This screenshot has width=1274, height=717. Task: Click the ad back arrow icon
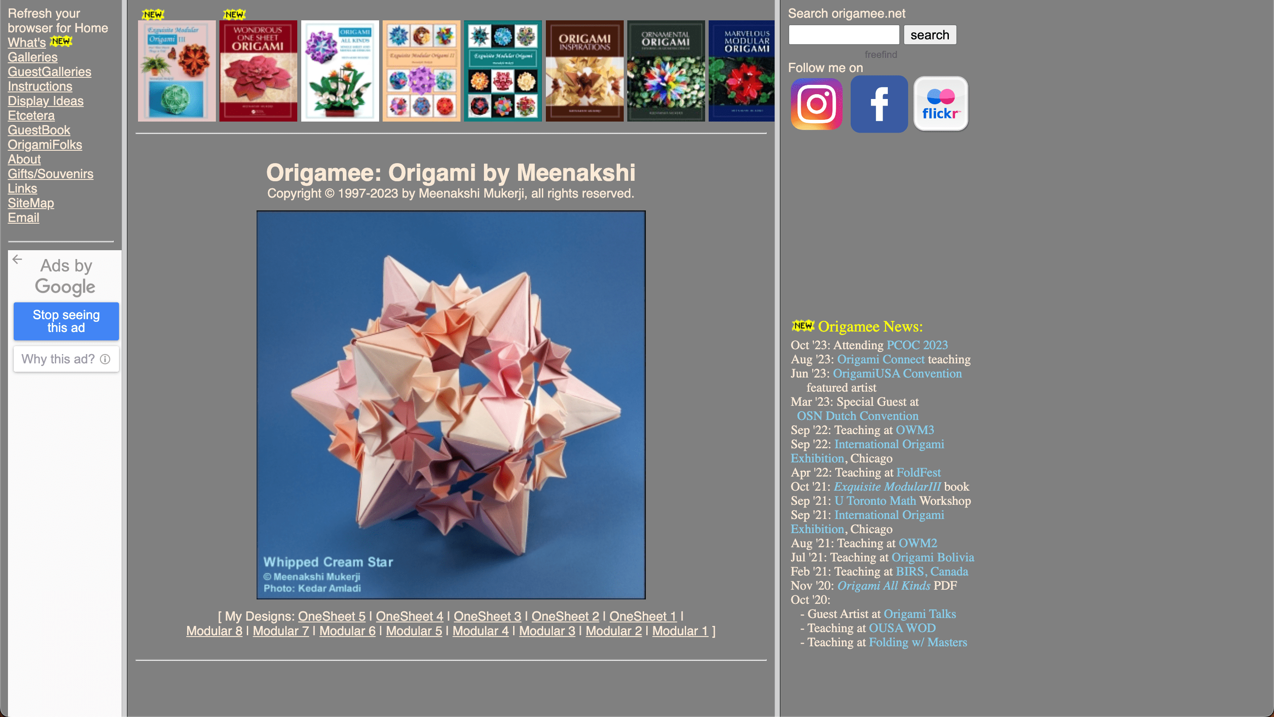tap(17, 259)
